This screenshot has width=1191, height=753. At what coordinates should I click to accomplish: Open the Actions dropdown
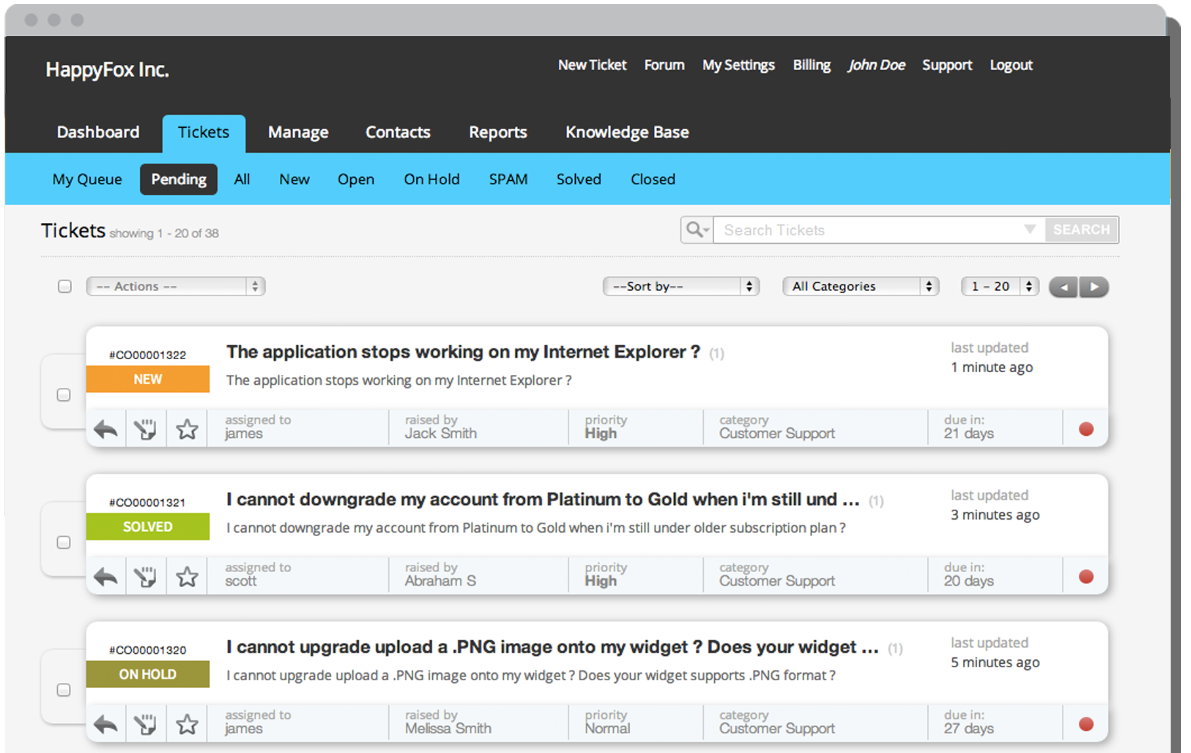(176, 286)
